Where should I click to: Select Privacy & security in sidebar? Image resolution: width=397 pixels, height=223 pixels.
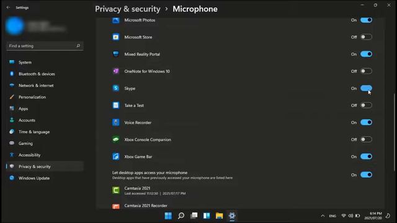pyautogui.click(x=45, y=167)
